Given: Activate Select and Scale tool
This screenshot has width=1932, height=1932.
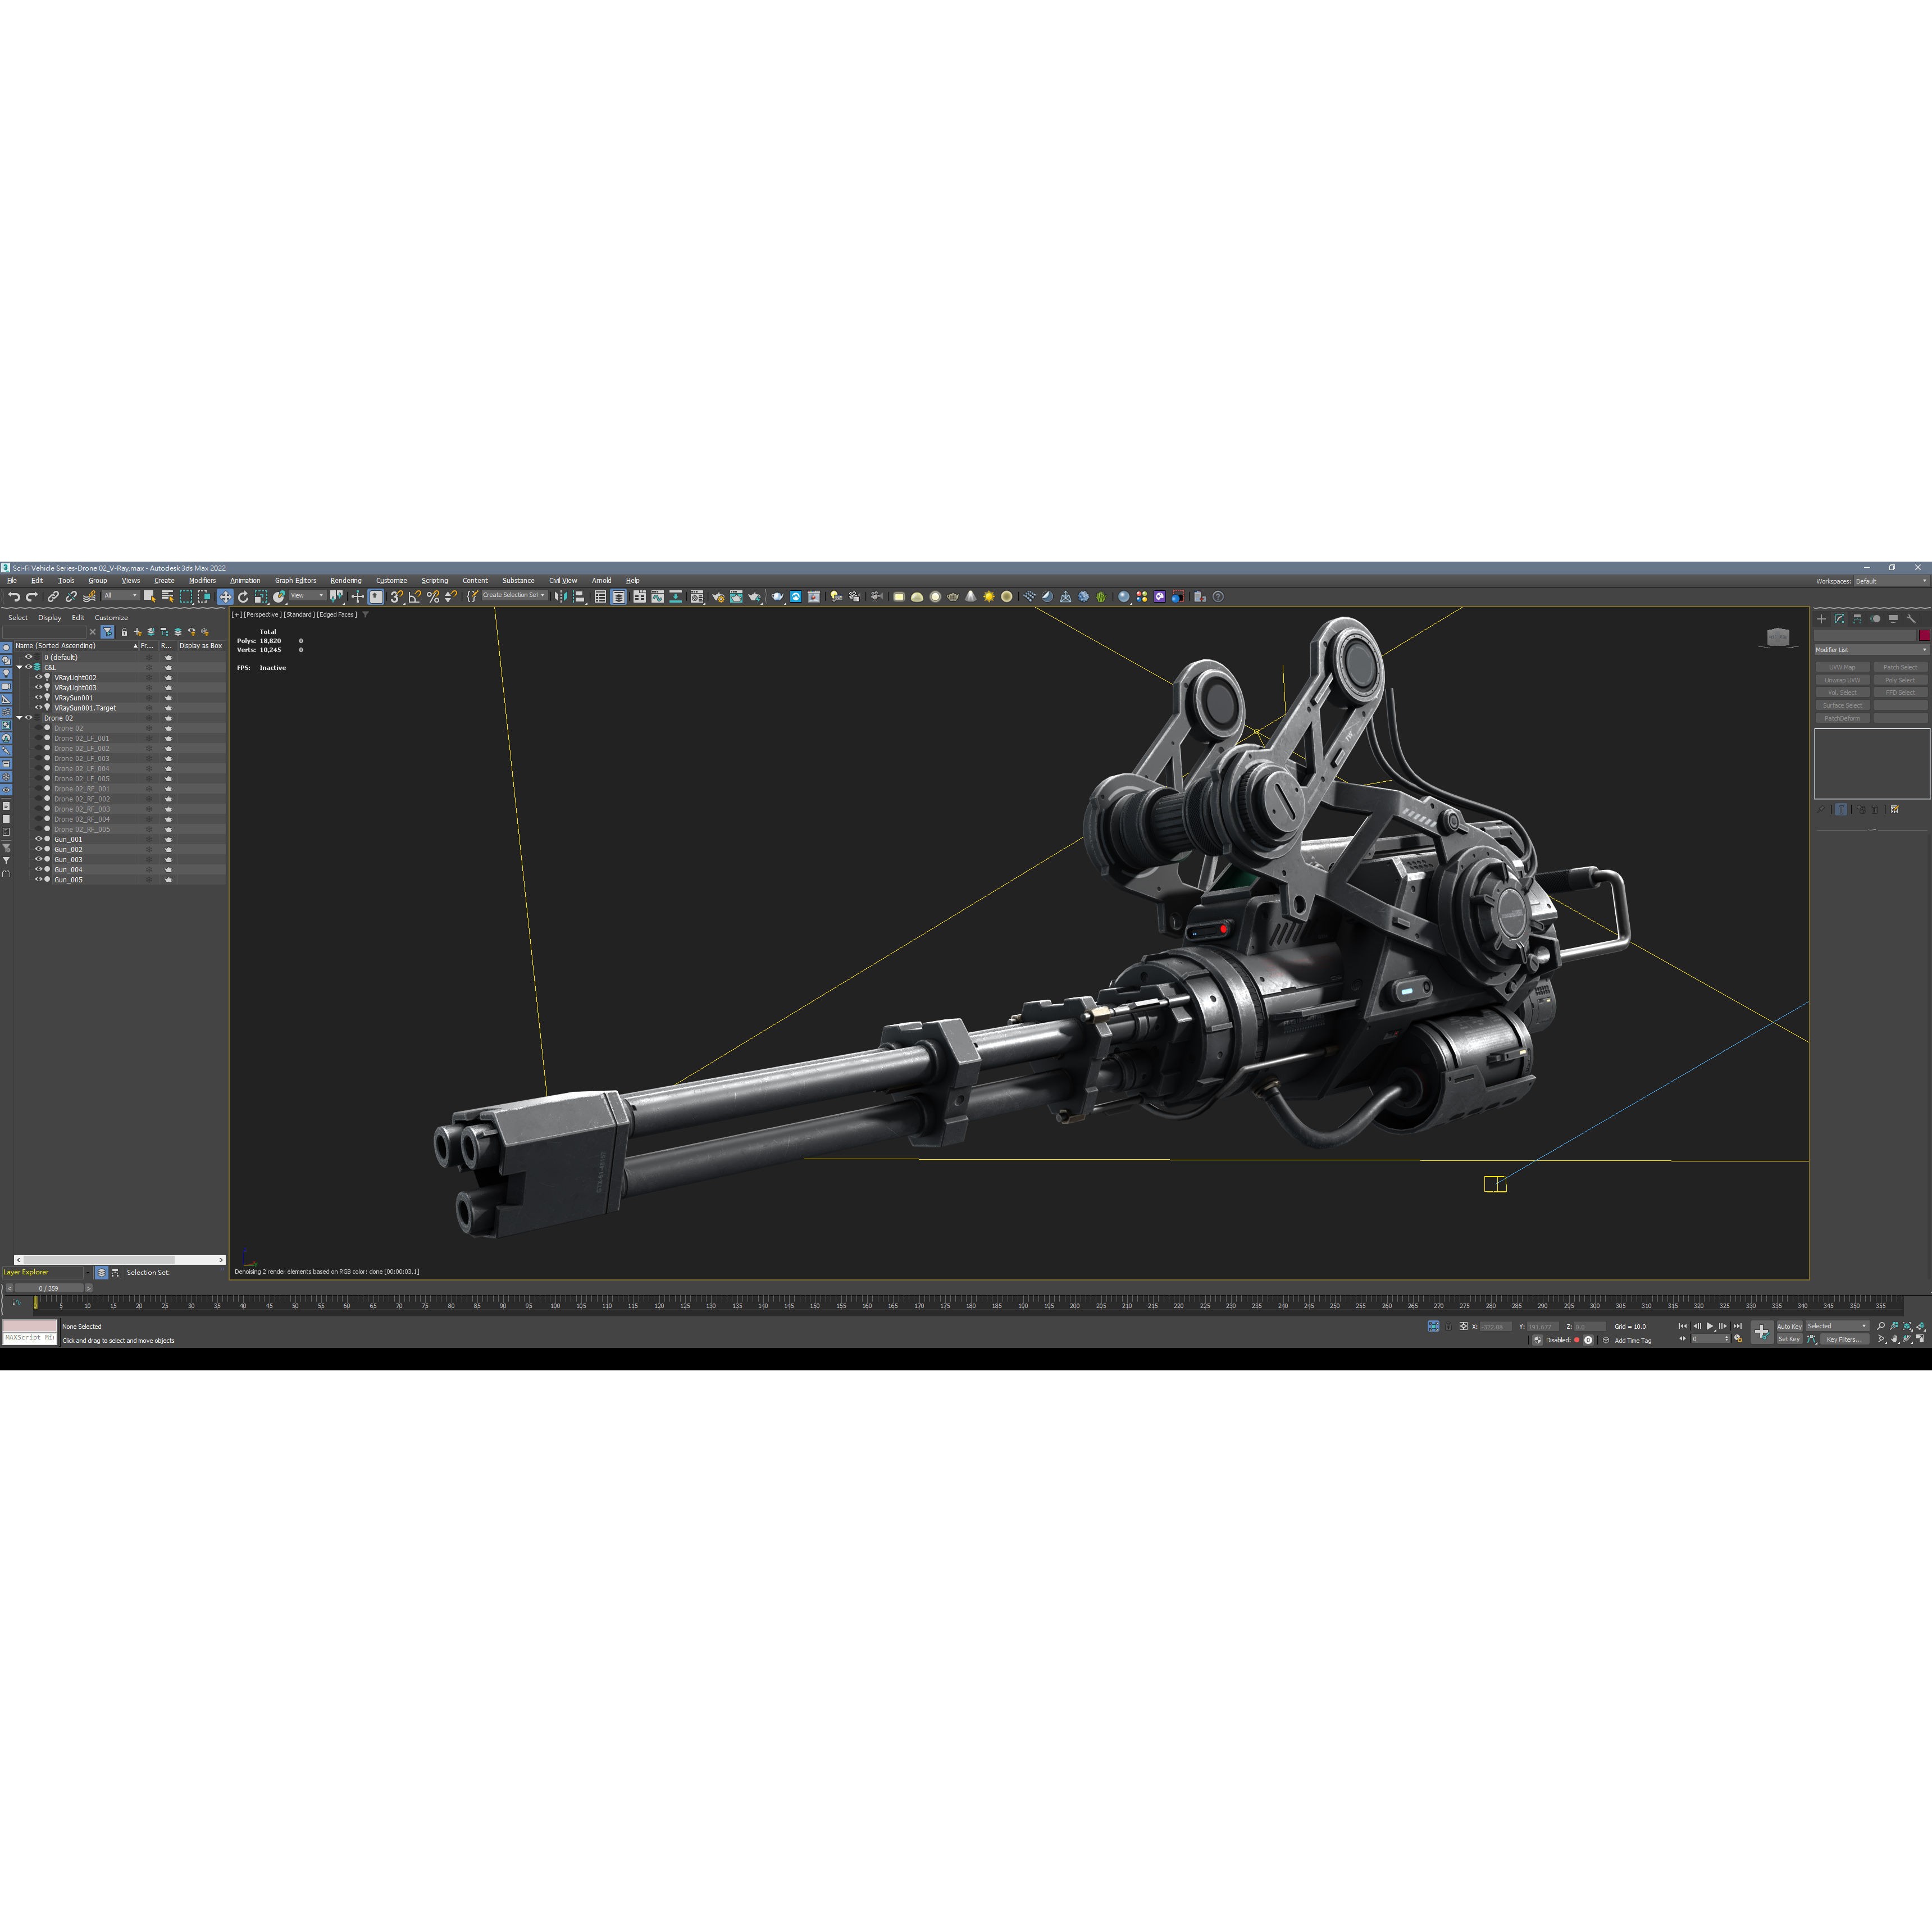Looking at the screenshot, I should pos(261,597).
